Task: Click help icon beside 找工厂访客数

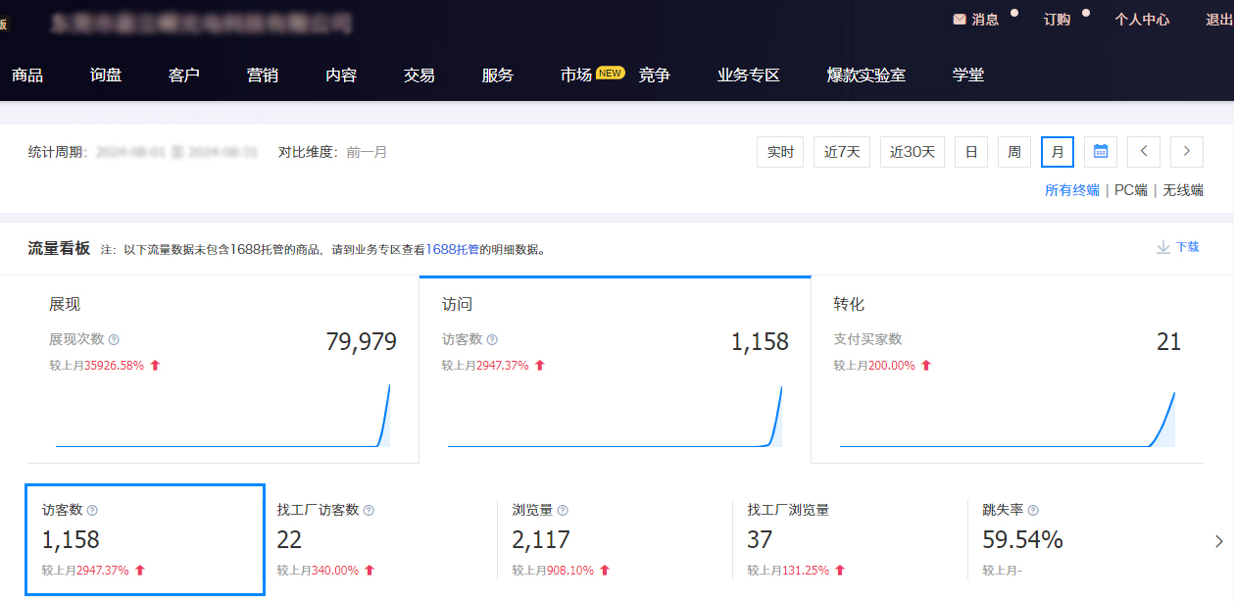Action: (369, 511)
